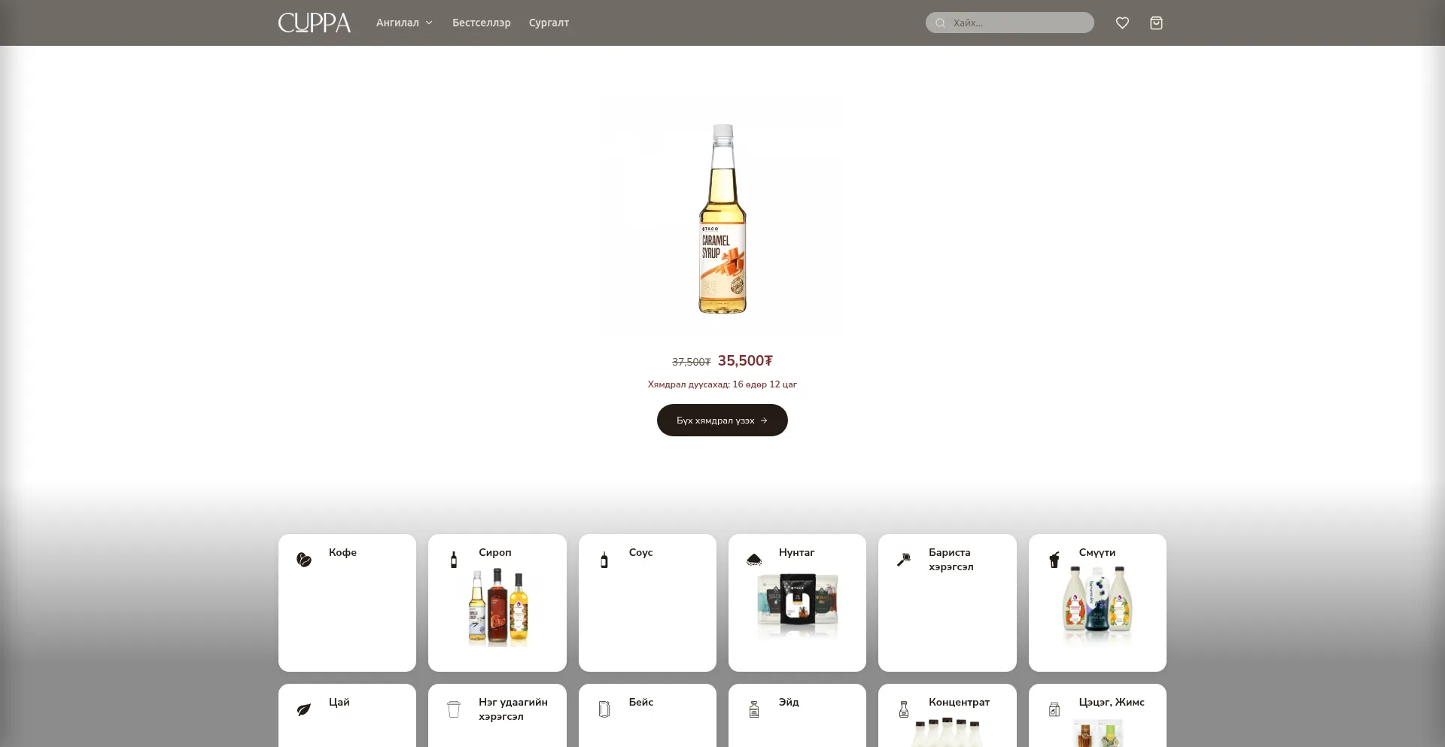Click the smoothie bottles thumbnail in Смүүти card
Image resolution: width=1445 pixels, height=747 pixels.
pos(1097,606)
